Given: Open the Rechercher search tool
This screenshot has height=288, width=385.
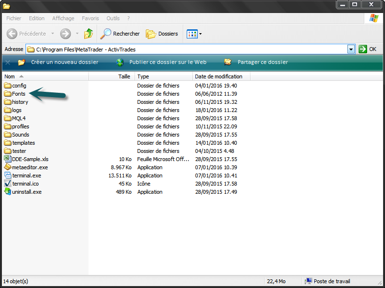Looking at the screenshot, I should (120, 34).
